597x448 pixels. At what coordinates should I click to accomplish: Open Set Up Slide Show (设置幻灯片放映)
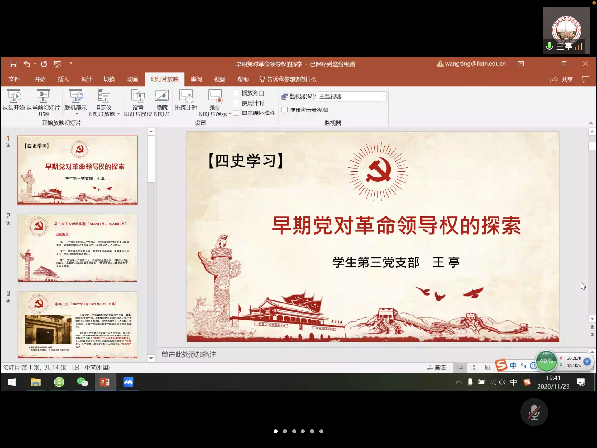(x=138, y=103)
